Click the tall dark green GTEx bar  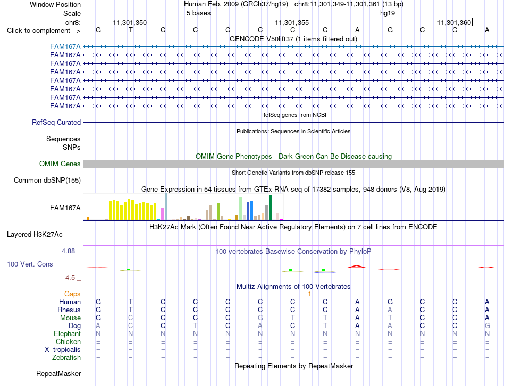[270, 208]
